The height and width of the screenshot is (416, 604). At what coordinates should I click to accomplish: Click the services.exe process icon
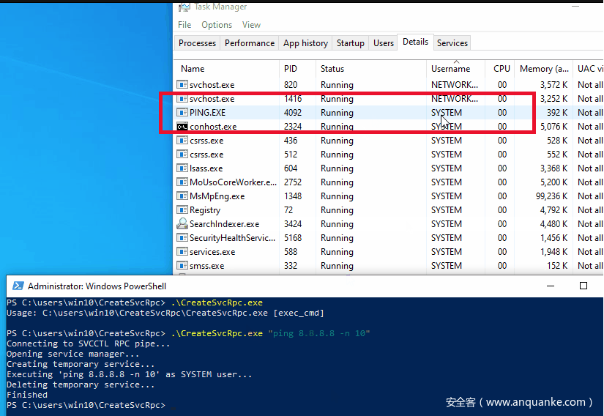182,252
